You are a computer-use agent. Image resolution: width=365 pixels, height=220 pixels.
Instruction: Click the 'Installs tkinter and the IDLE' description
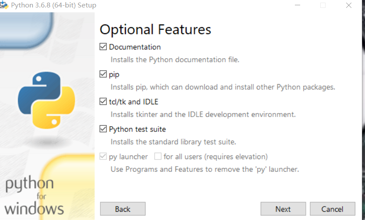click(x=203, y=115)
